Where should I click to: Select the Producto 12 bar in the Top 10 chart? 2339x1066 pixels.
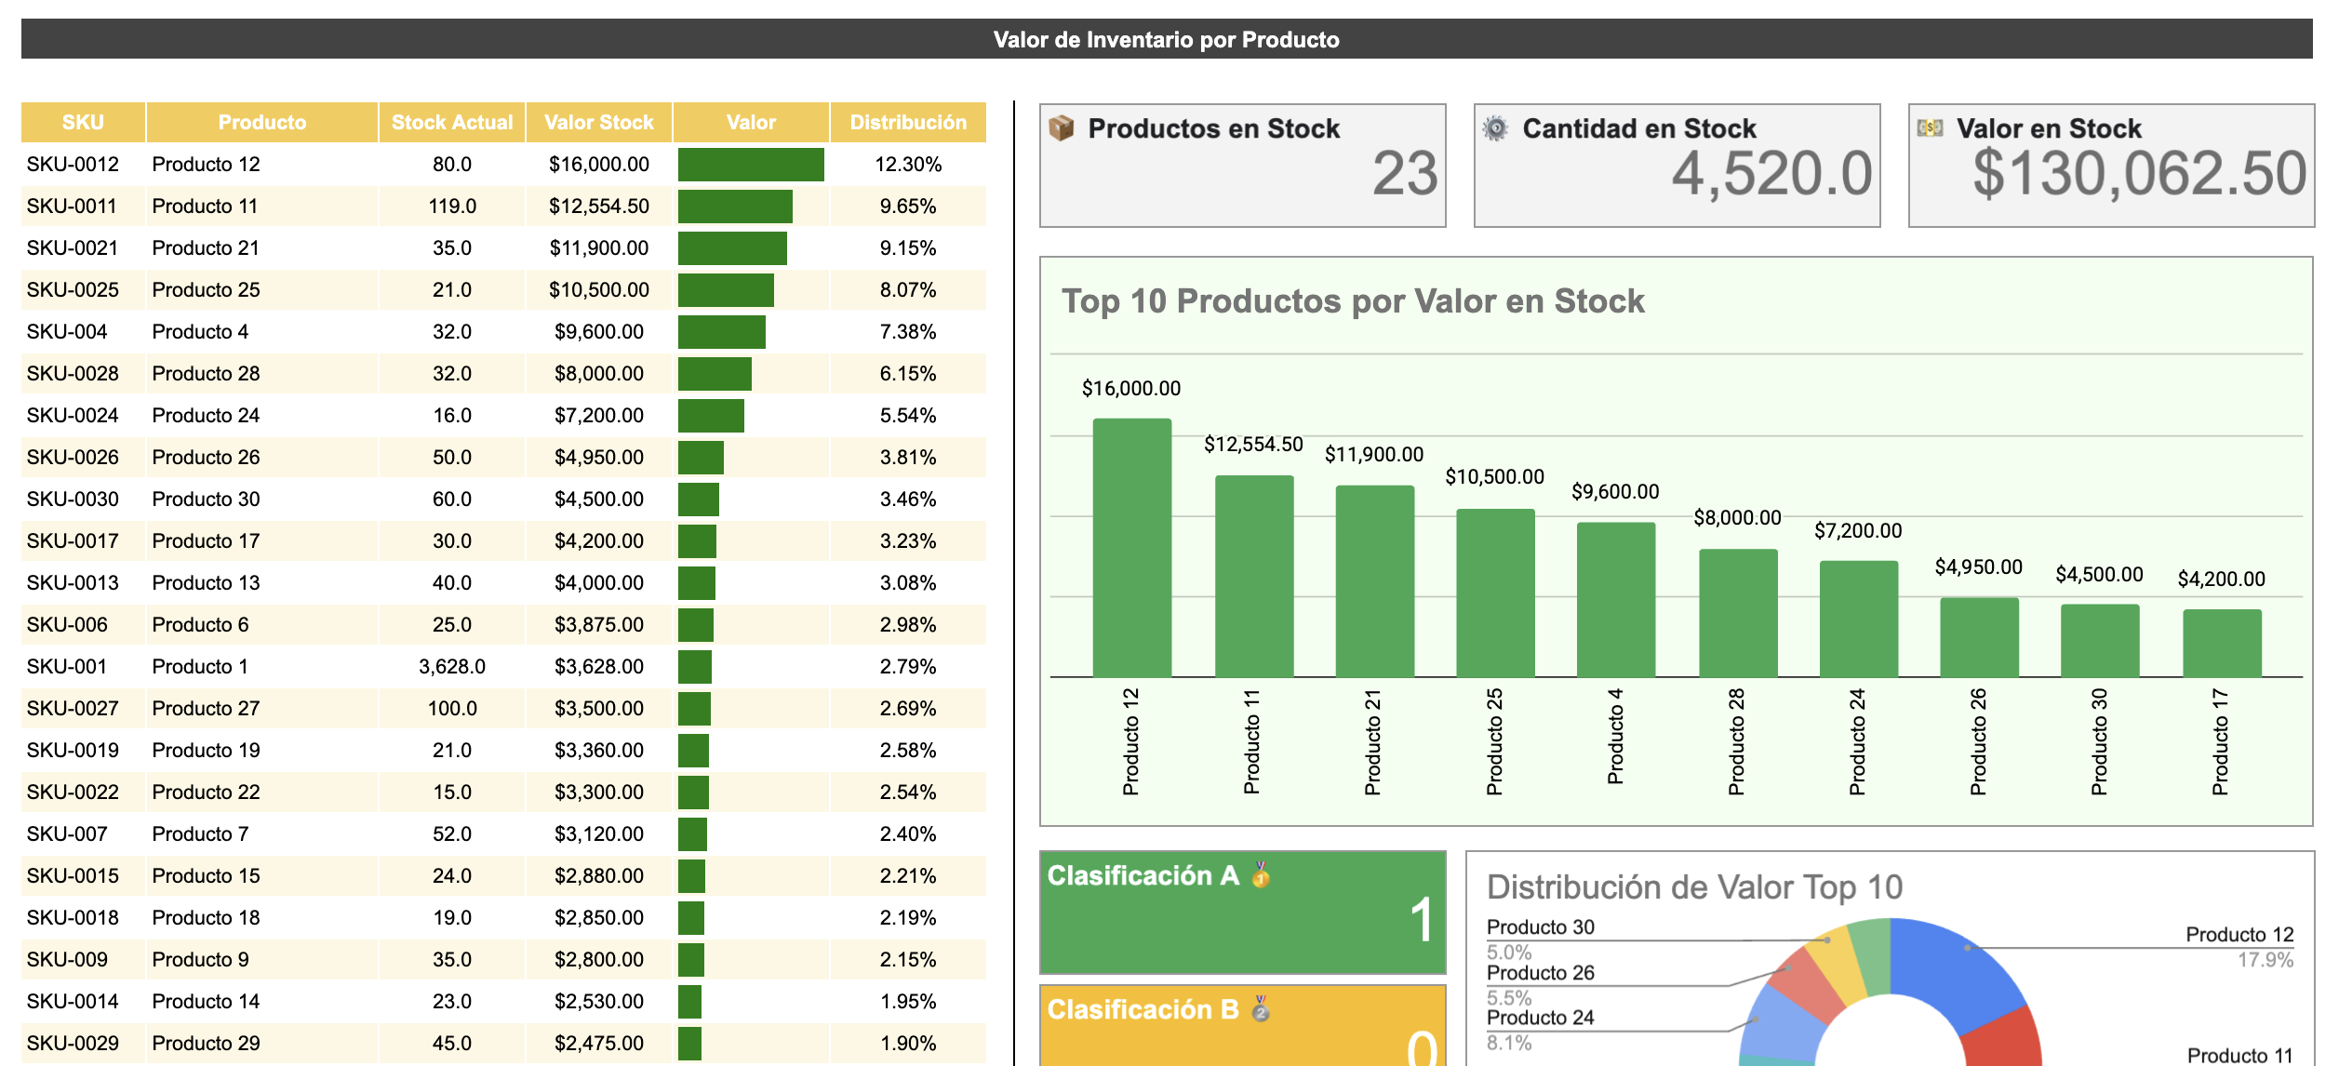[1131, 548]
